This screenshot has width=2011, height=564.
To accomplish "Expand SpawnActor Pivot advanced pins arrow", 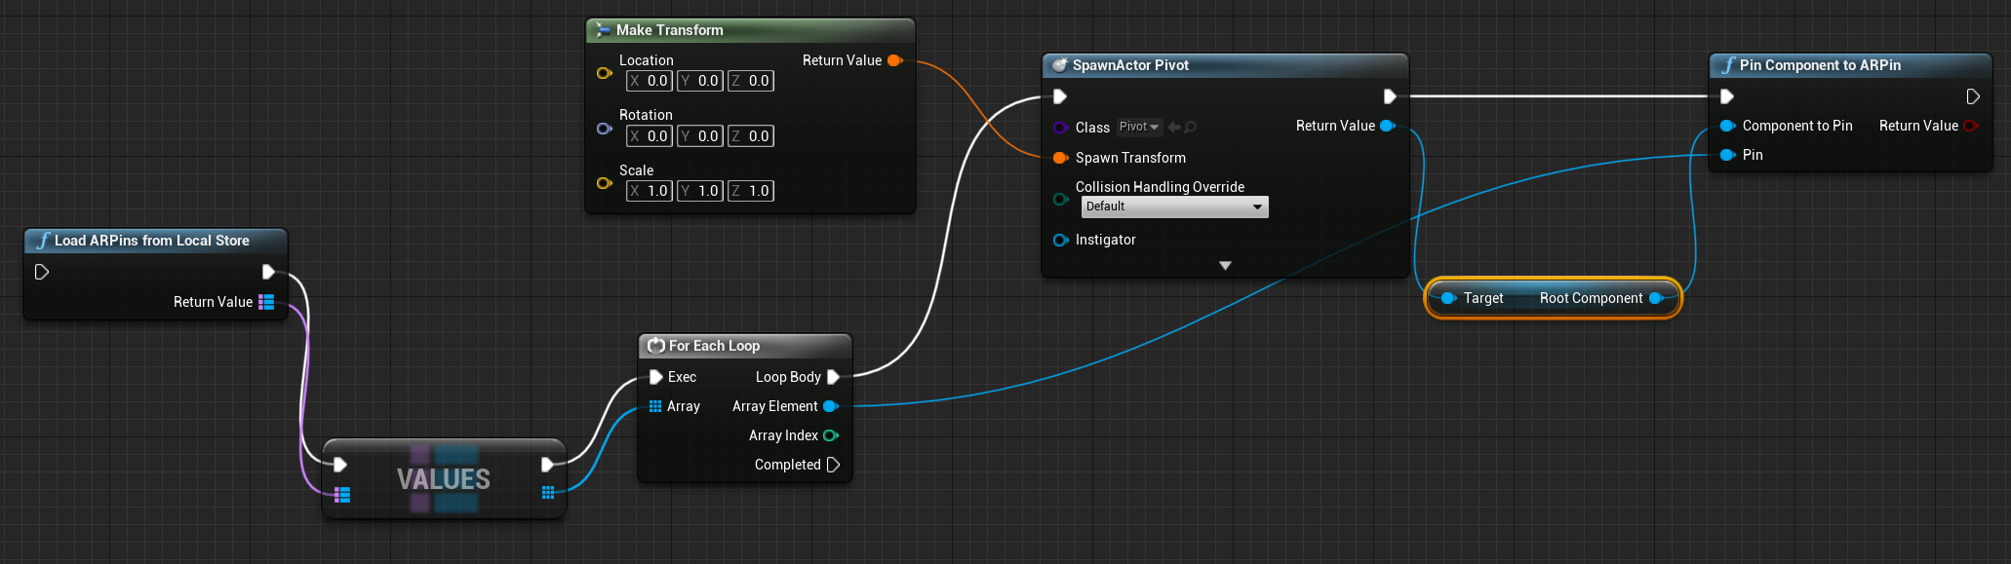I will 1225,266.
